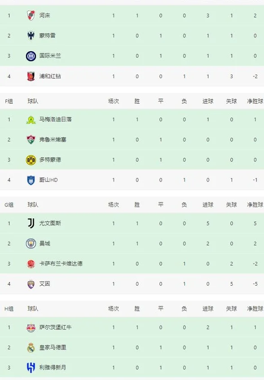This screenshot has width=264, height=380.
Task: Open team 蔚山HD
Action: [x=48, y=180]
